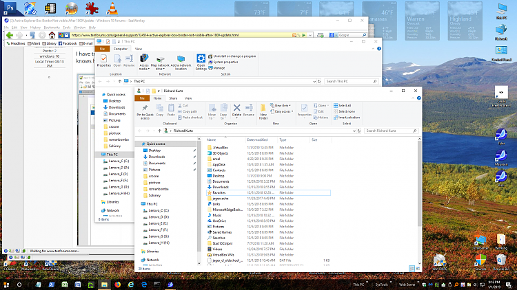This screenshot has width=517, height=290.
Task: Click the SeaMonkey Home toolbar icon
Action: [x=52, y=35]
